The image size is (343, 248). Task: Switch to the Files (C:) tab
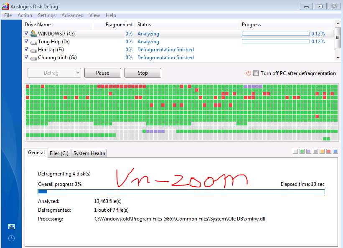click(59, 153)
